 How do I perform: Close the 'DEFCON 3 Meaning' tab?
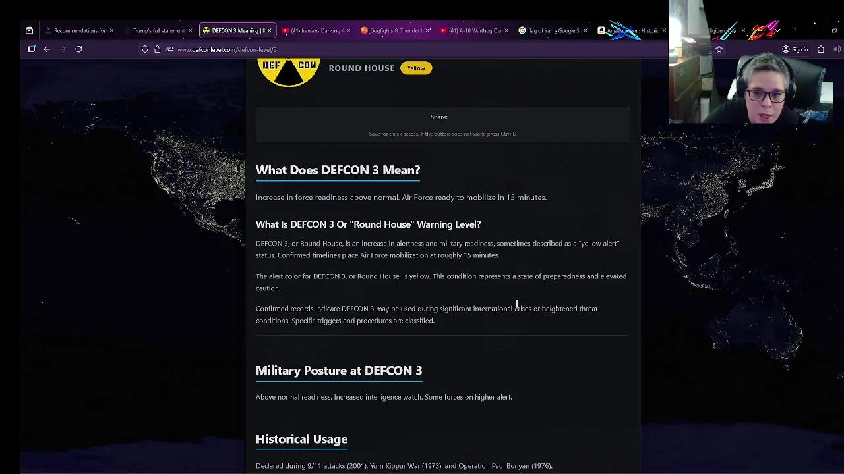(269, 30)
